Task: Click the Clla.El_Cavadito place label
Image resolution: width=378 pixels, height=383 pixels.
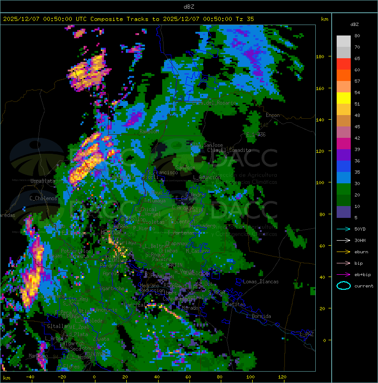Action: coord(229,150)
